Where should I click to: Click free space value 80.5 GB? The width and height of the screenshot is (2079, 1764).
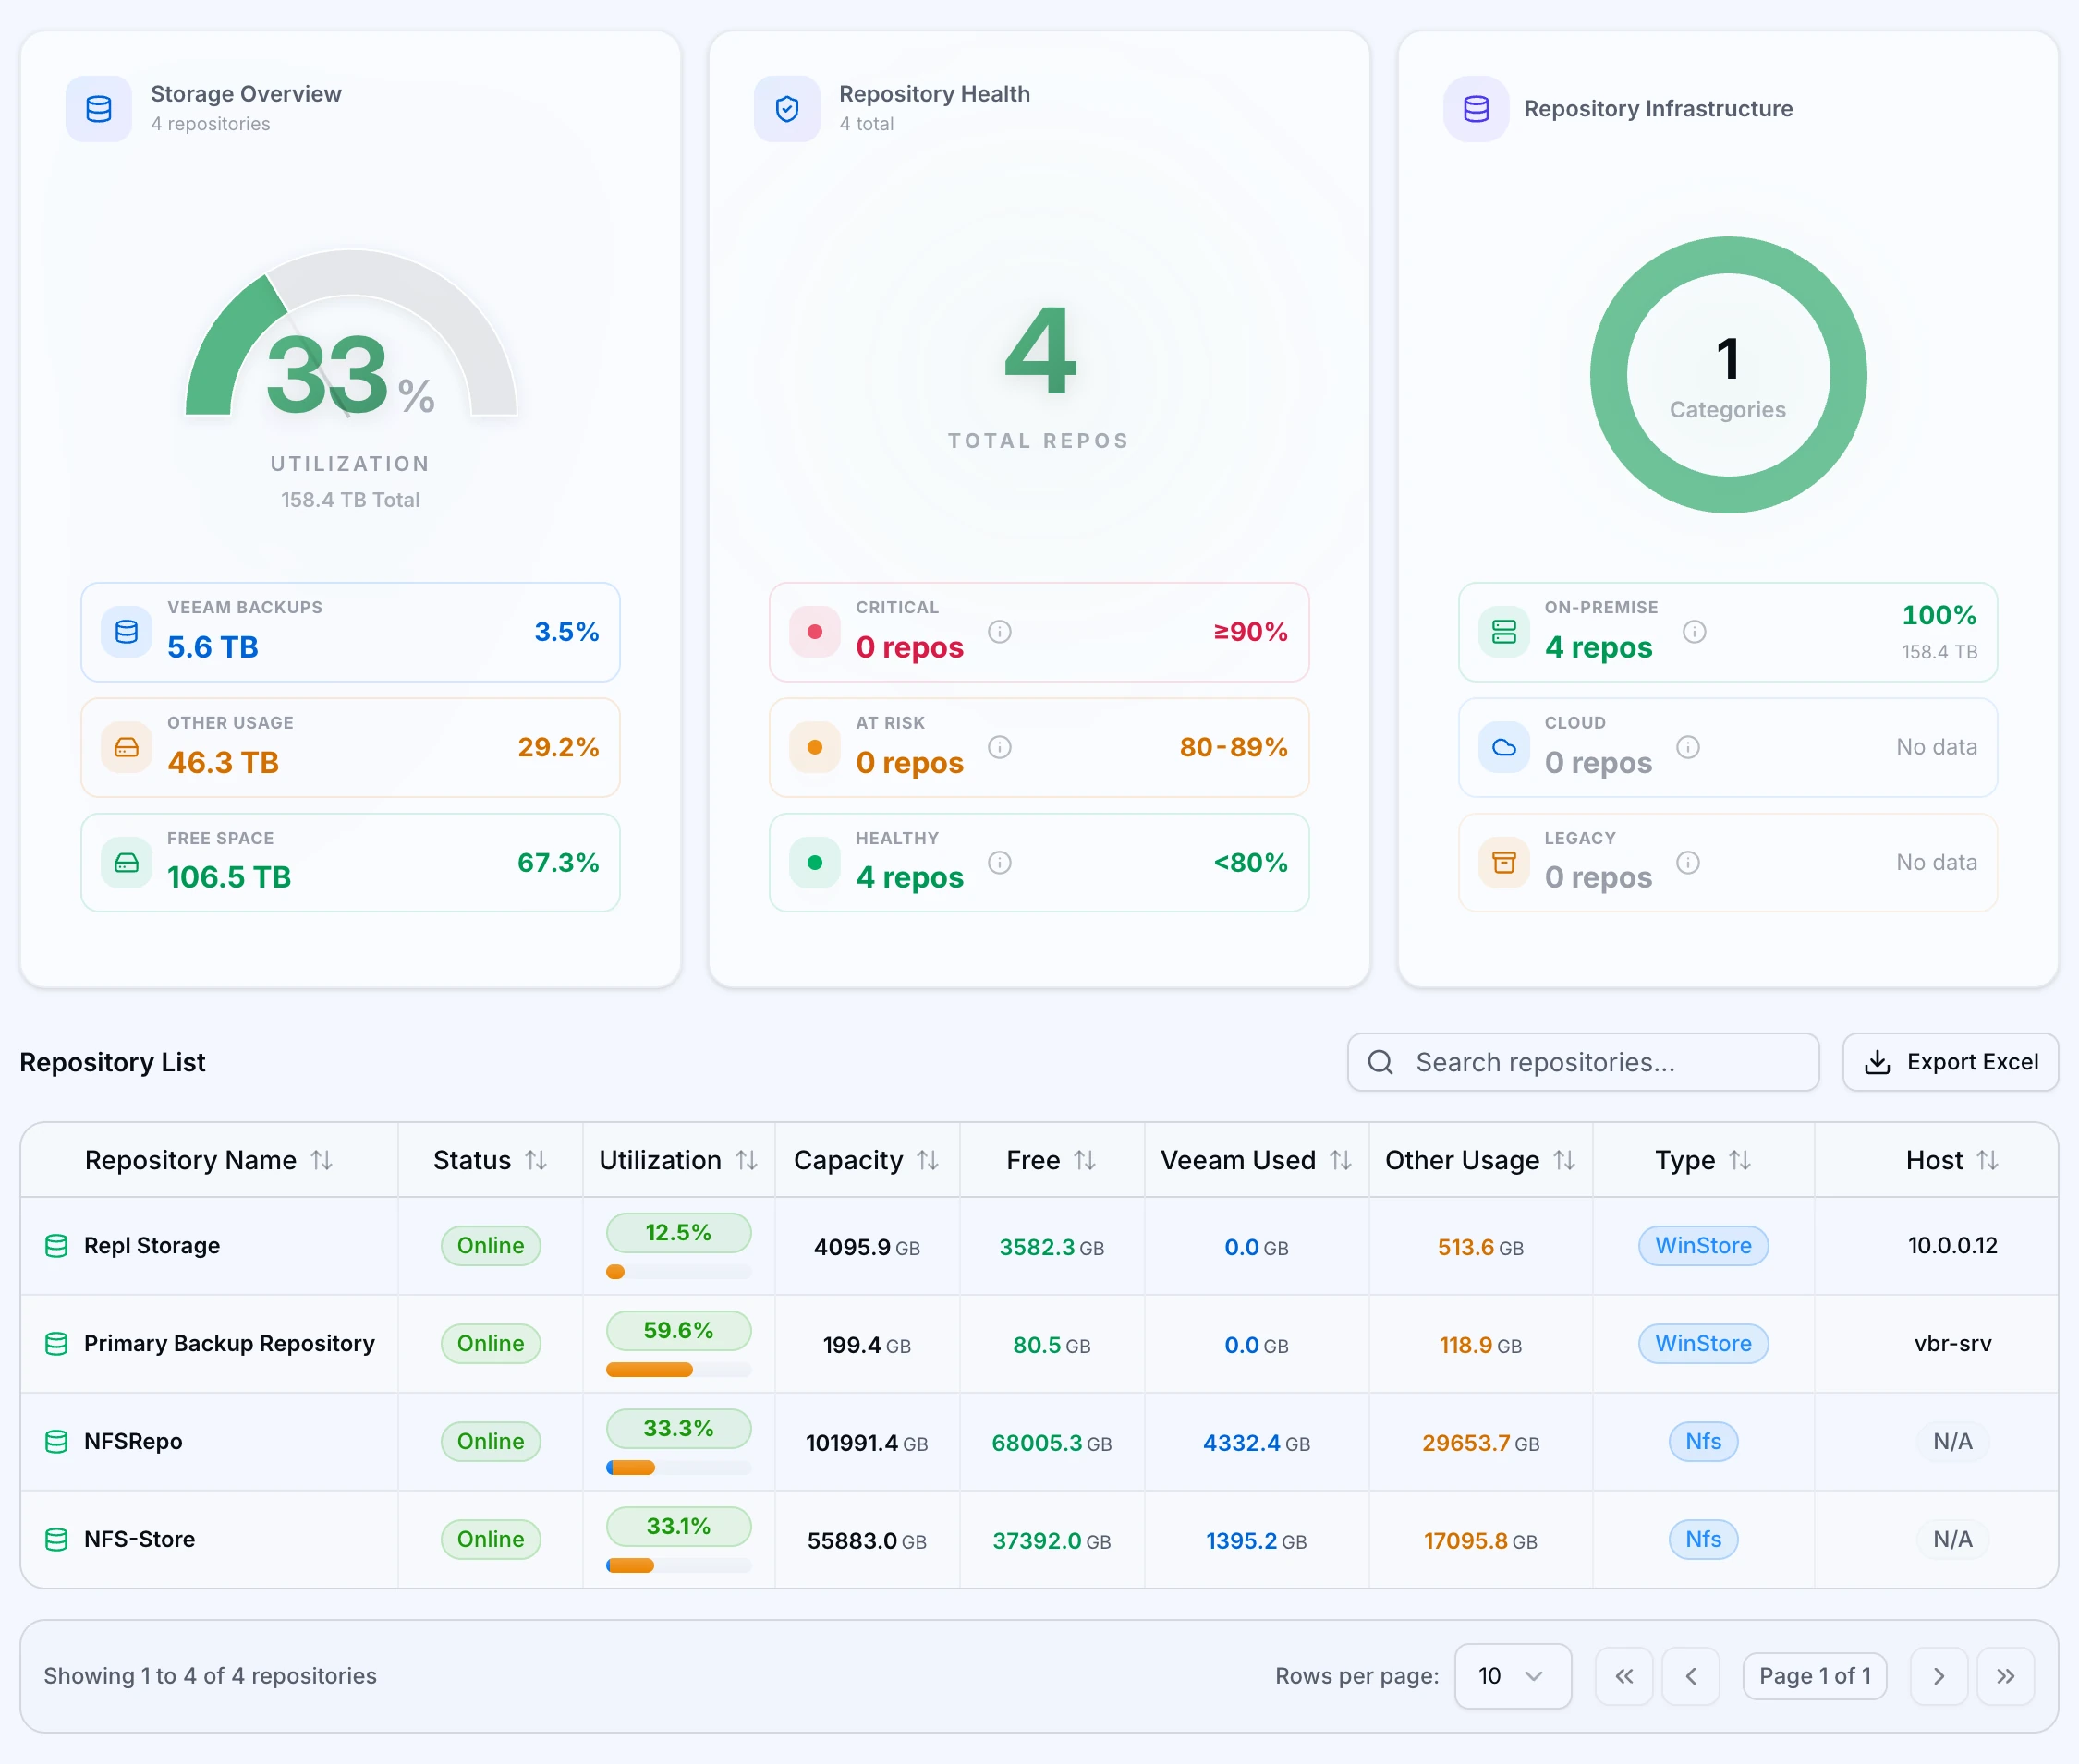[1052, 1345]
